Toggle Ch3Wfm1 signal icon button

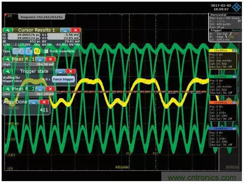point(234,102)
